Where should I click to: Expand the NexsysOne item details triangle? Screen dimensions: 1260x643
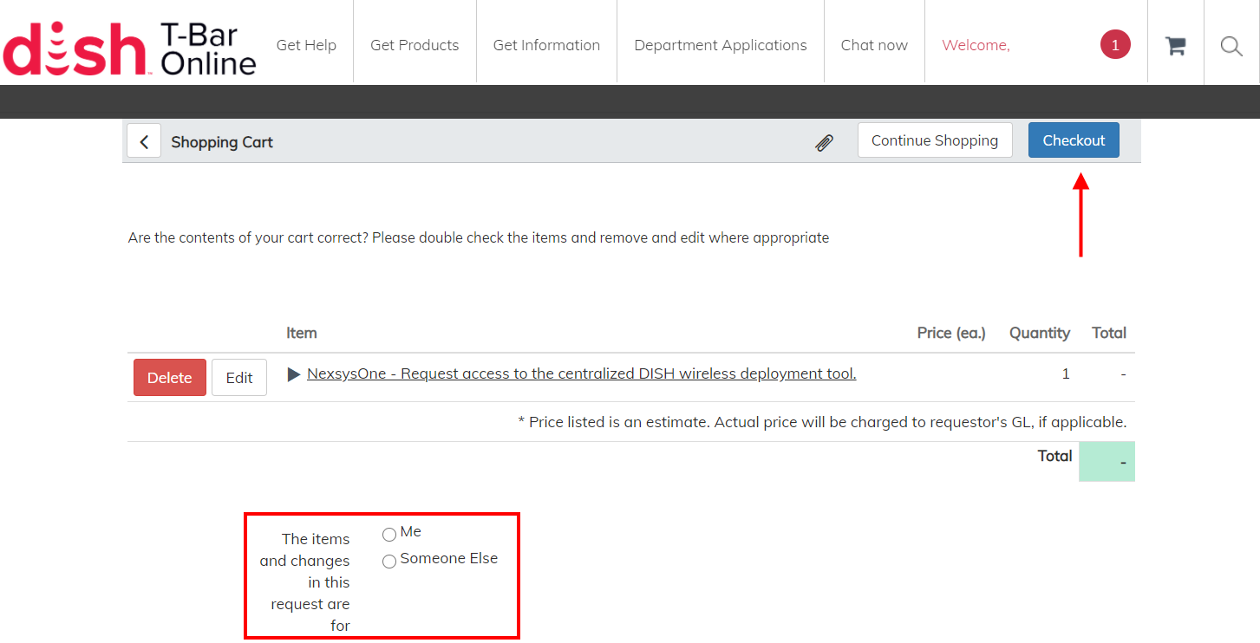click(295, 374)
